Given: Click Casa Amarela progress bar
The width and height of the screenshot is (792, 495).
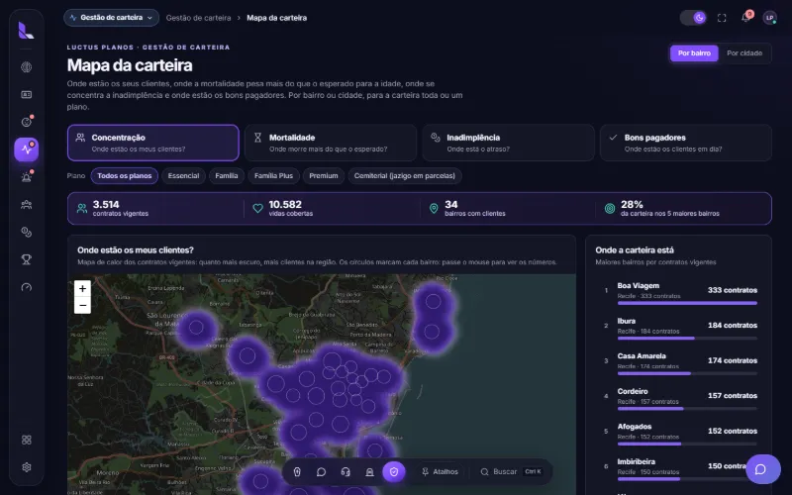Looking at the screenshot, I should pyautogui.click(x=687, y=374).
